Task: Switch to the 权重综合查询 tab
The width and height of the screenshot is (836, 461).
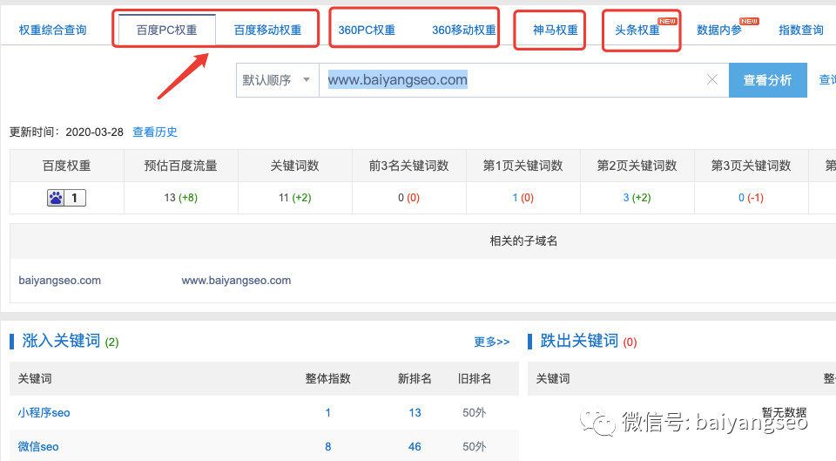Action: coord(52,31)
